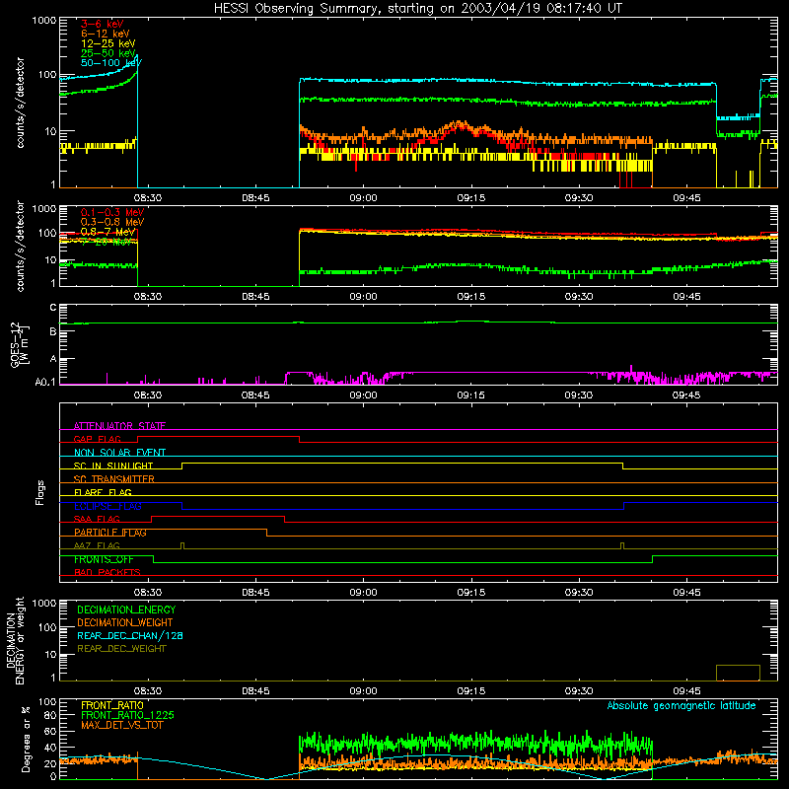
Task: Click the 0.8-7 MeV legend entry
Action: (x=108, y=232)
